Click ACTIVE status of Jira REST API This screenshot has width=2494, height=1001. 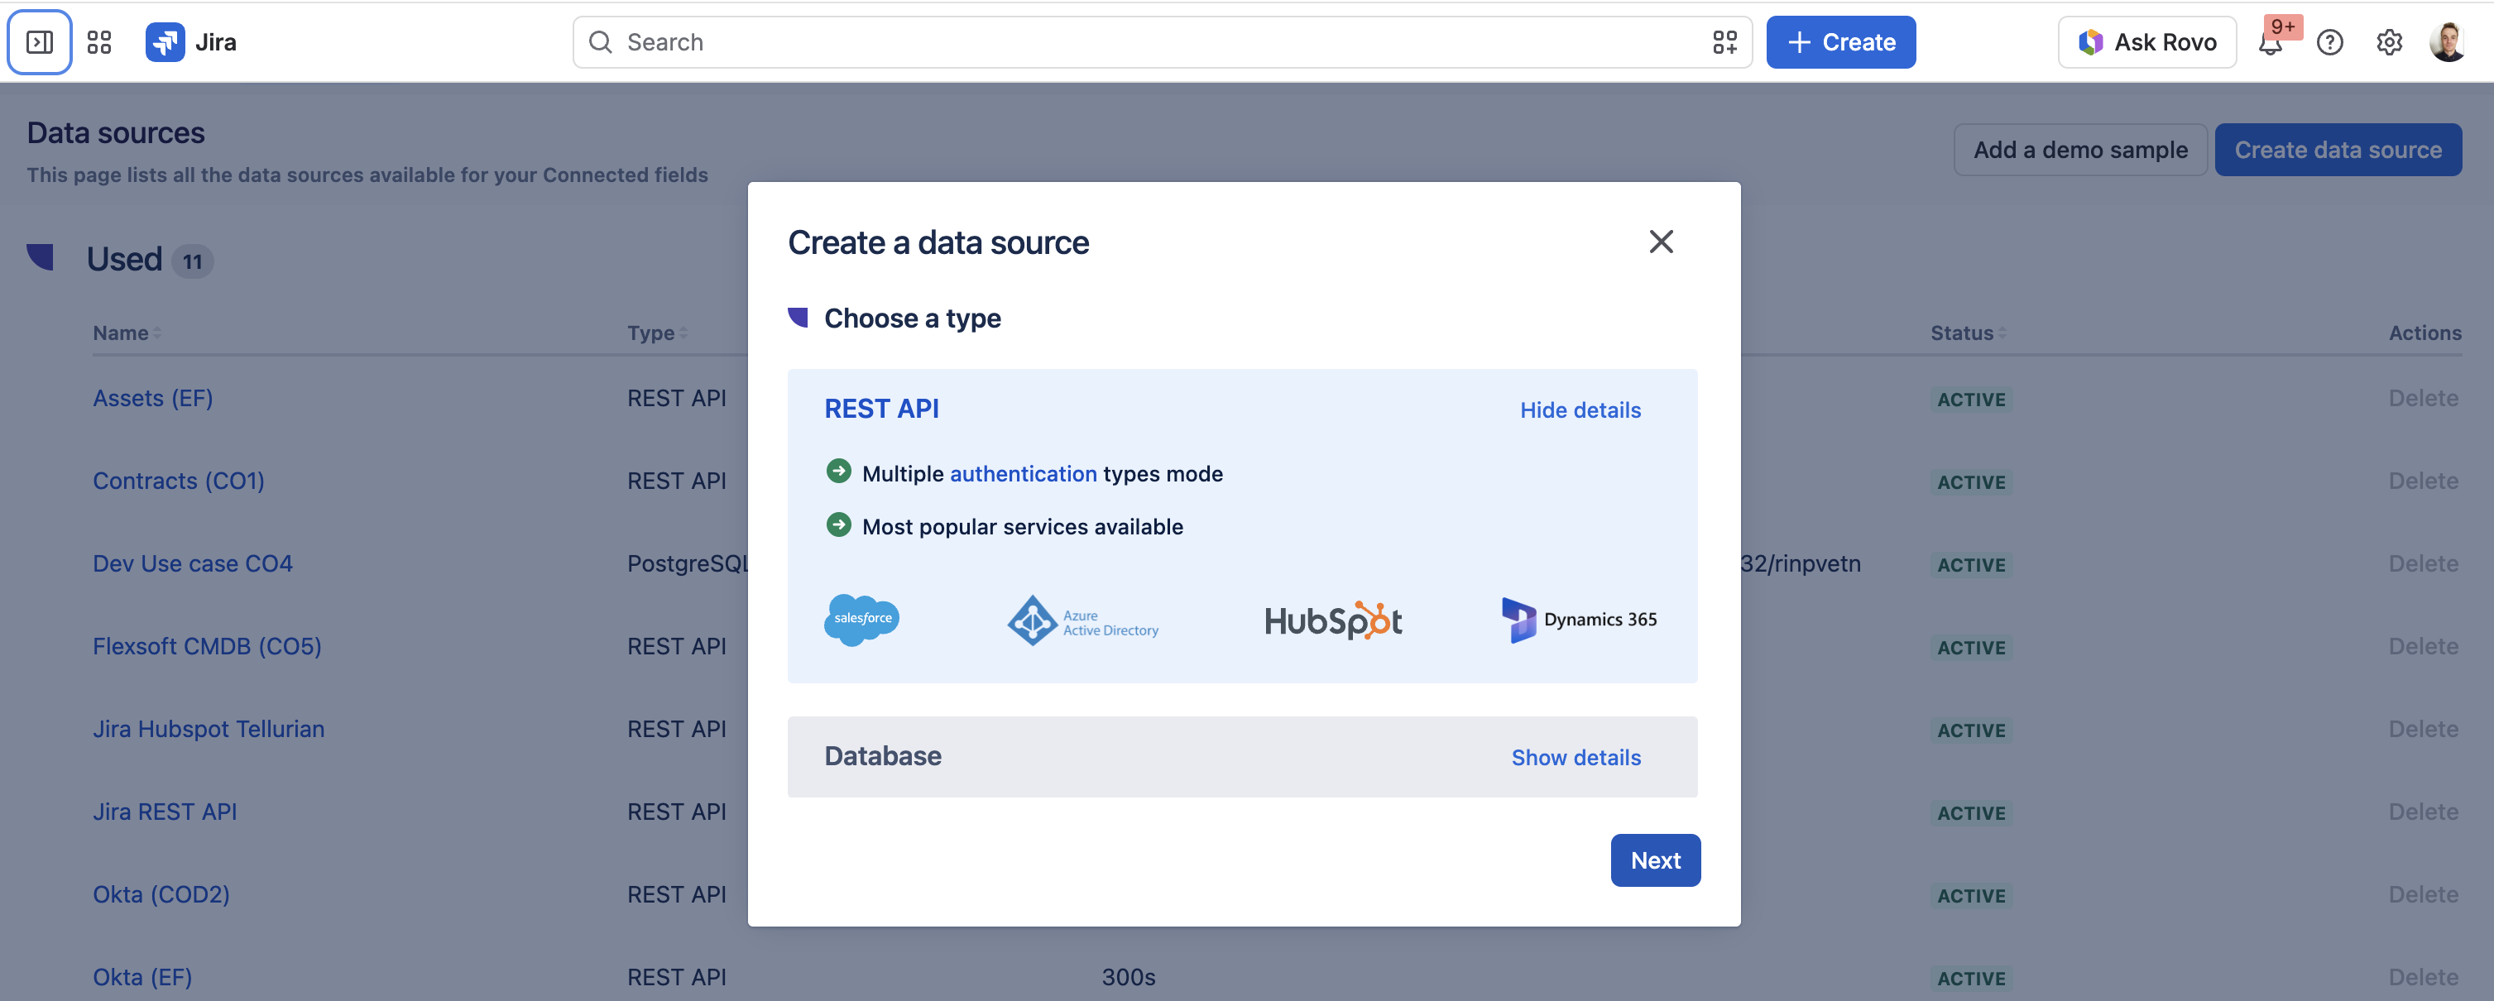(1971, 812)
